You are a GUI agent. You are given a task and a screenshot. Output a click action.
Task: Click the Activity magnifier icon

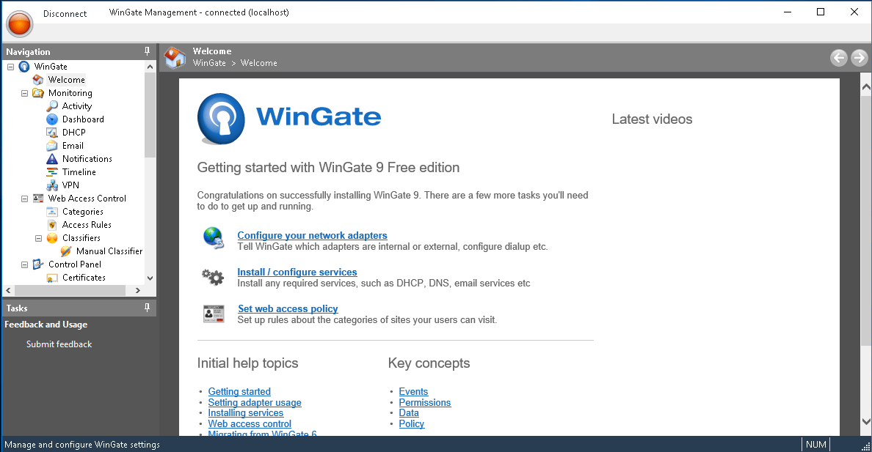(51, 106)
